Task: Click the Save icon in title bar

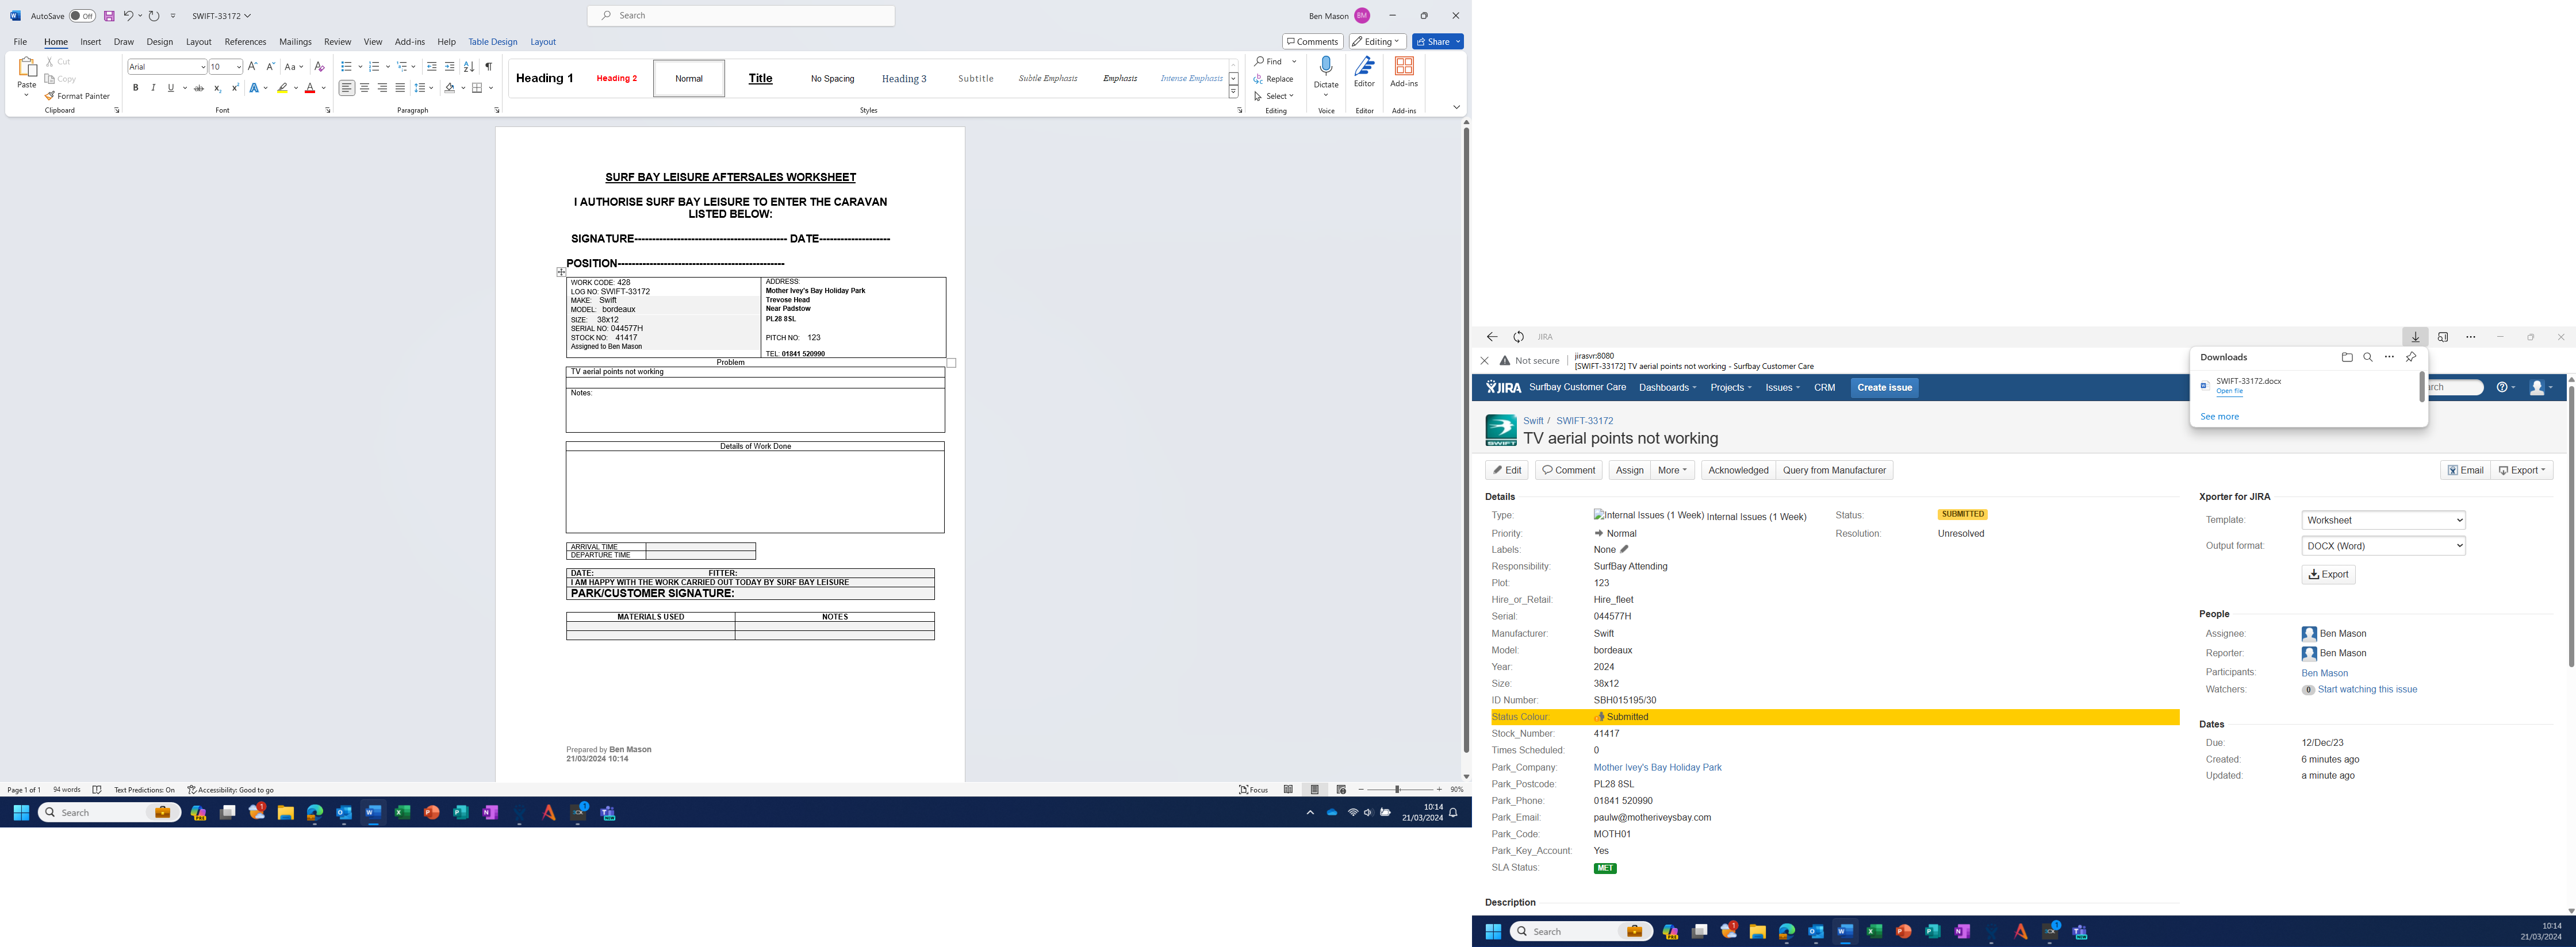Action: [x=109, y=16]
